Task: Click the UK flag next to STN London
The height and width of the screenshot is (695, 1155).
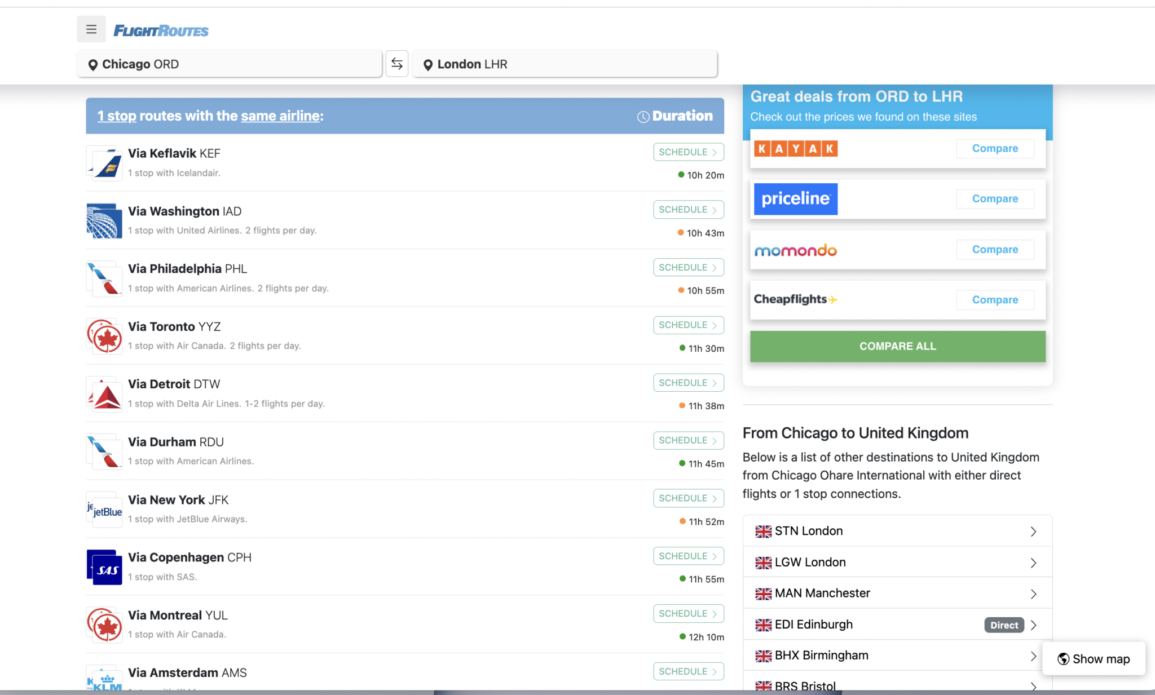Action: [x=764, y=532]
